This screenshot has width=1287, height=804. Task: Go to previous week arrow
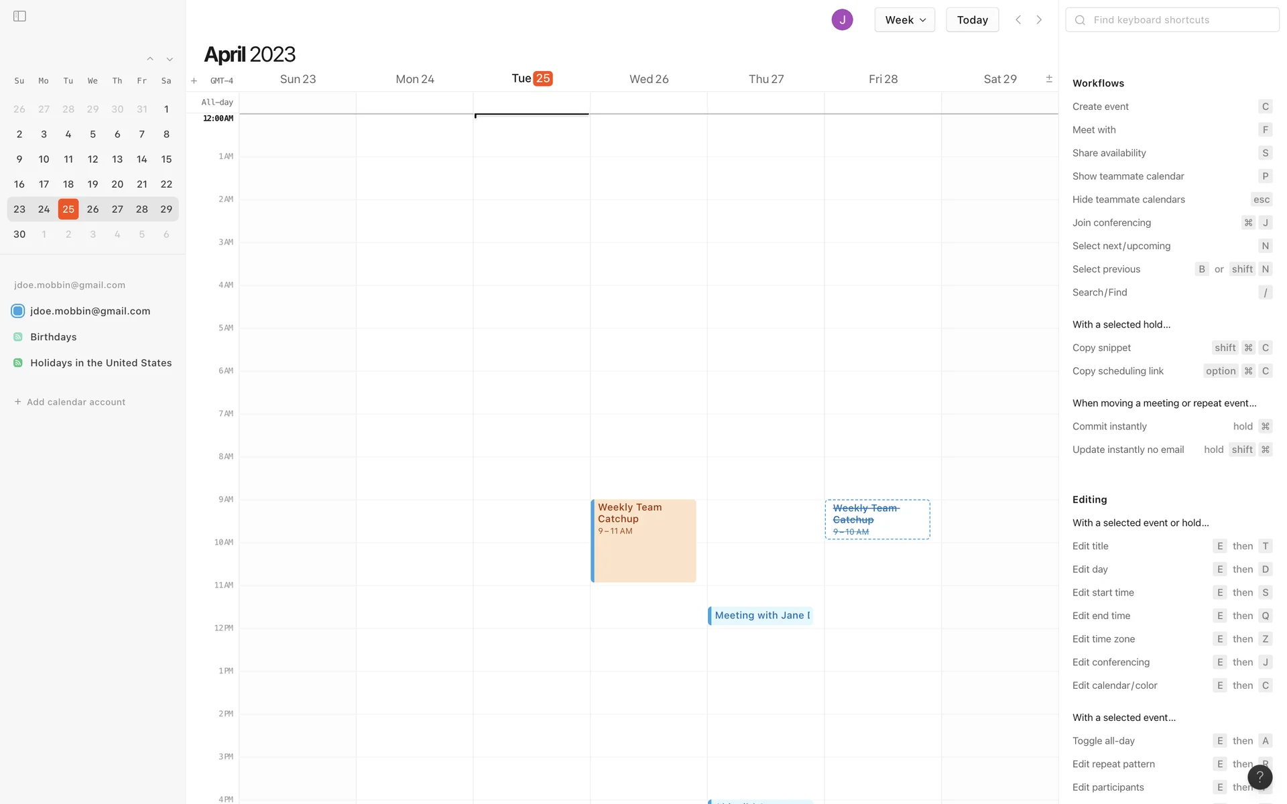point(1018,20)
